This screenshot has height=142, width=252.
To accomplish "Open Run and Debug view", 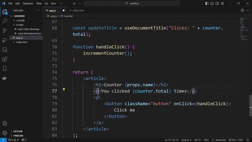I will pos(5,40).
